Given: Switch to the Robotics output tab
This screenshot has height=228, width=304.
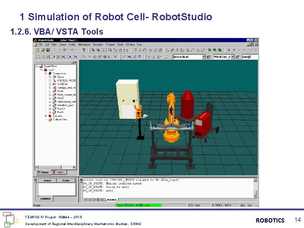Looking at the screenshot, I should point(111,200).
